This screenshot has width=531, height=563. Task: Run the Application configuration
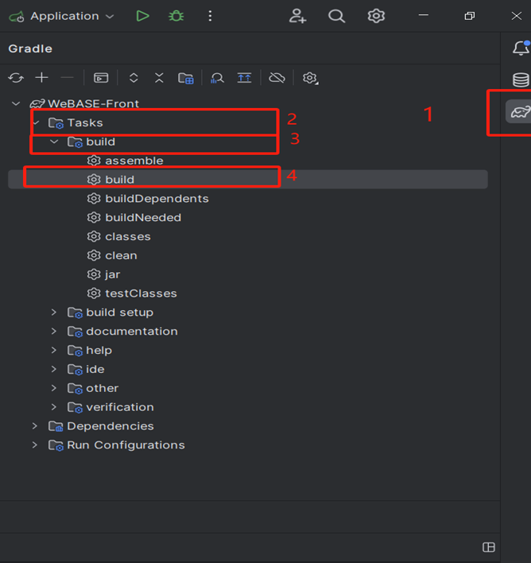pyautogui.click(x=142, y=16)
